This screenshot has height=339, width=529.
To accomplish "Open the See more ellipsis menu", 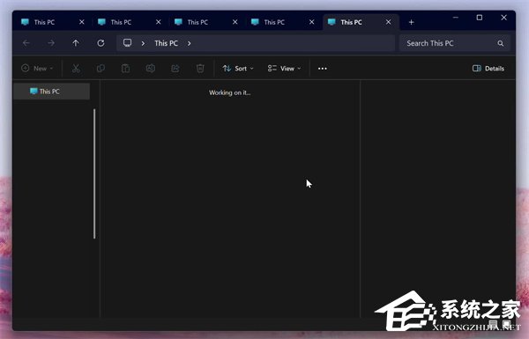I will pyautogui.click(x=322, y=69).
